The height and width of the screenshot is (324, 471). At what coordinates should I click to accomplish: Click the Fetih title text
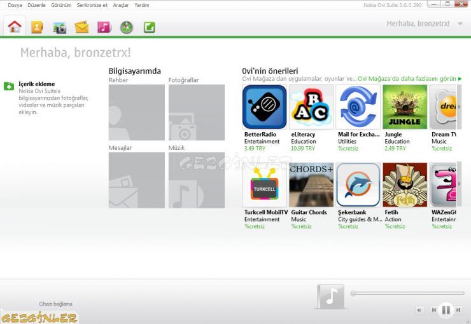point(391,212)
